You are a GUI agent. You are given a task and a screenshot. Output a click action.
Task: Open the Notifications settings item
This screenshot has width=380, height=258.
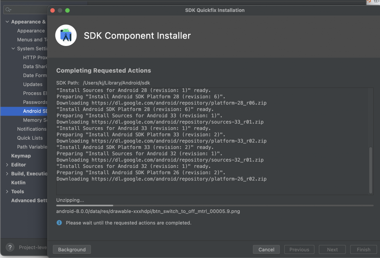point(32,129)
